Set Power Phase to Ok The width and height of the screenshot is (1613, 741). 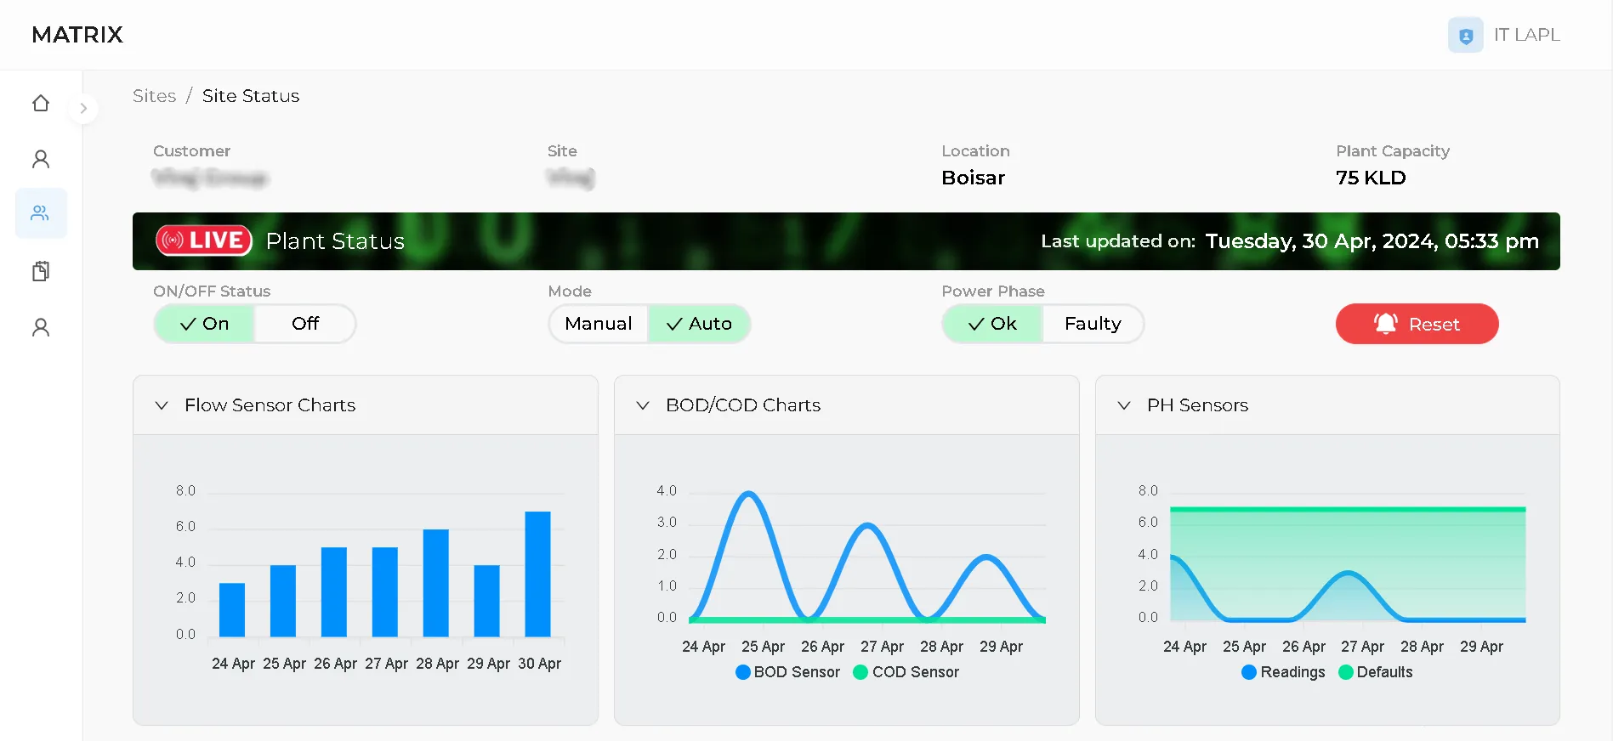[992, 324]
